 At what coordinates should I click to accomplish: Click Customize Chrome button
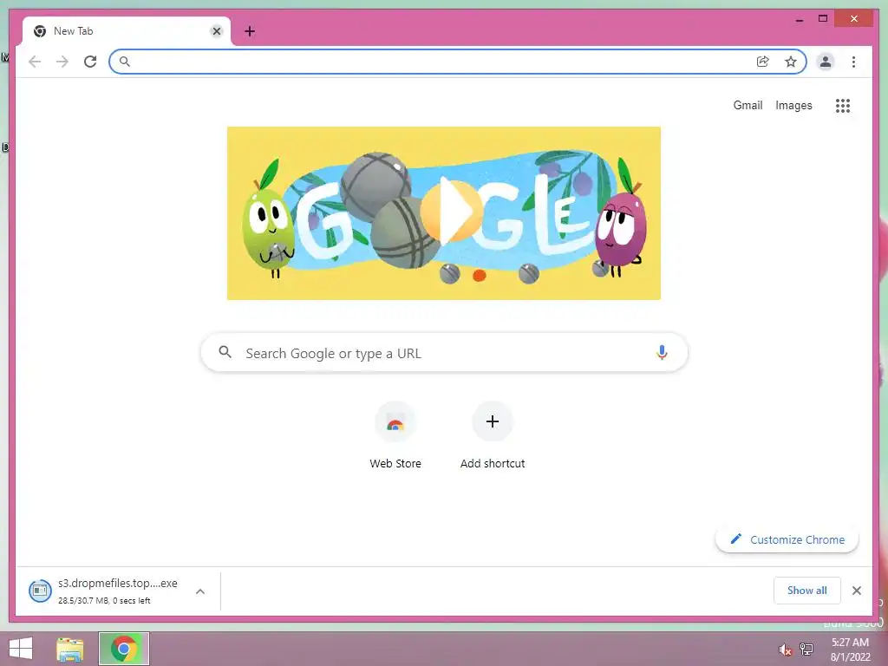pyautogui.click(x=787, y=539)
